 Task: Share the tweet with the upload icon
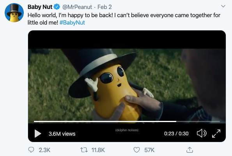[189, 150]
